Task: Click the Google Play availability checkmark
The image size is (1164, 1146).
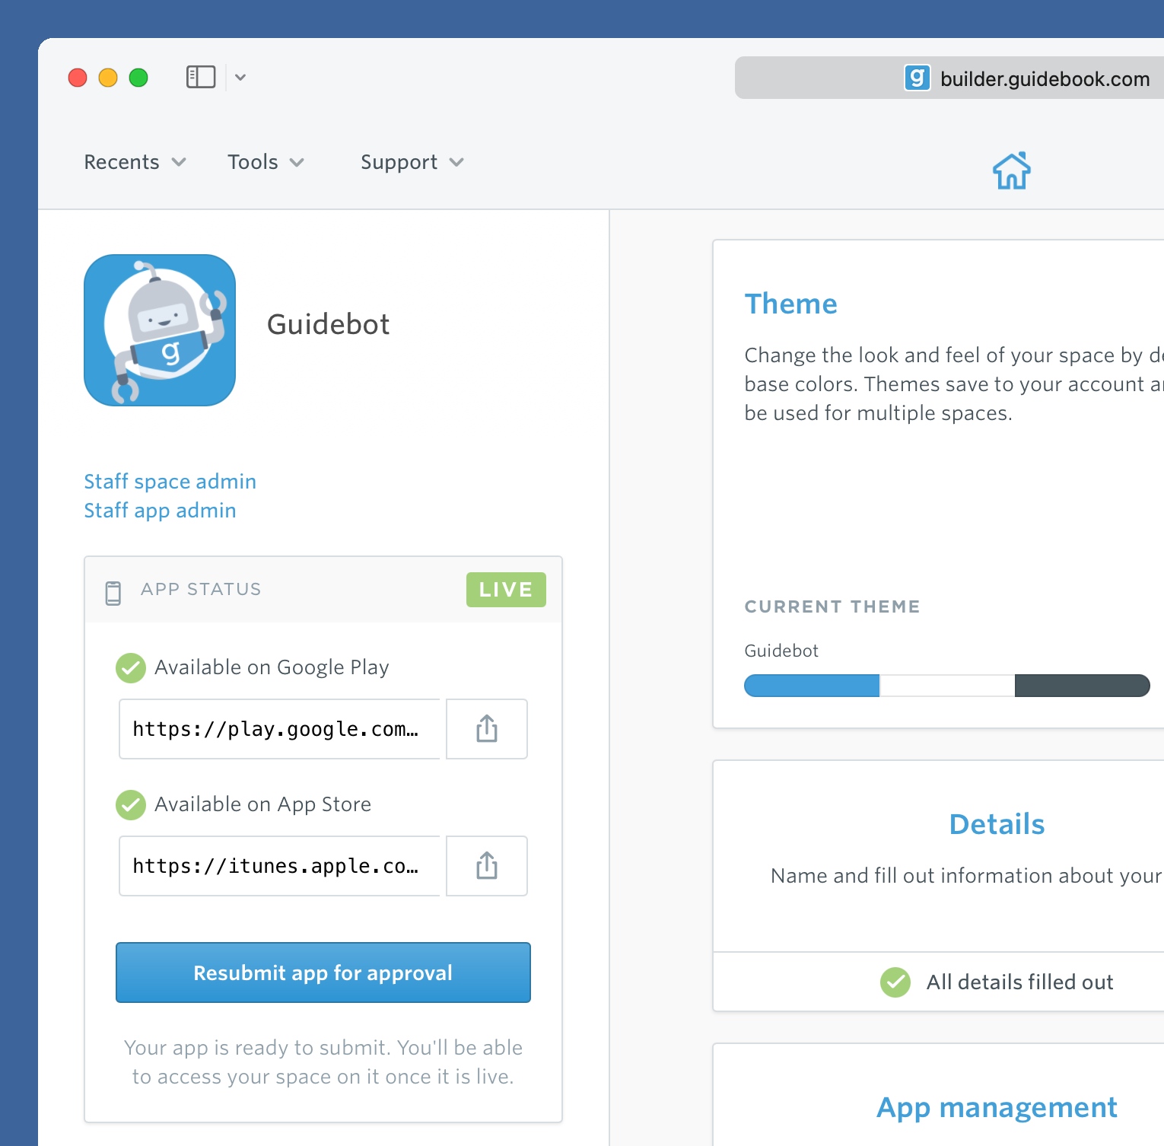Action: pyautogui.click(x=131, y=668)
